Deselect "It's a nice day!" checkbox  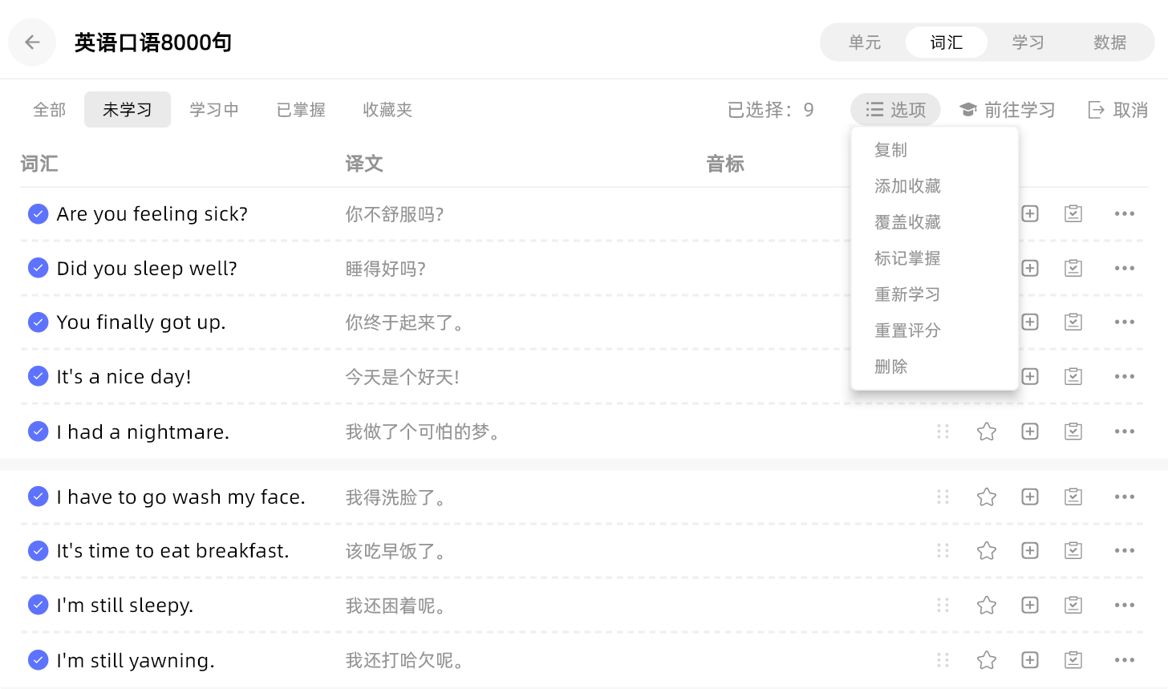[x=38, y=376]
